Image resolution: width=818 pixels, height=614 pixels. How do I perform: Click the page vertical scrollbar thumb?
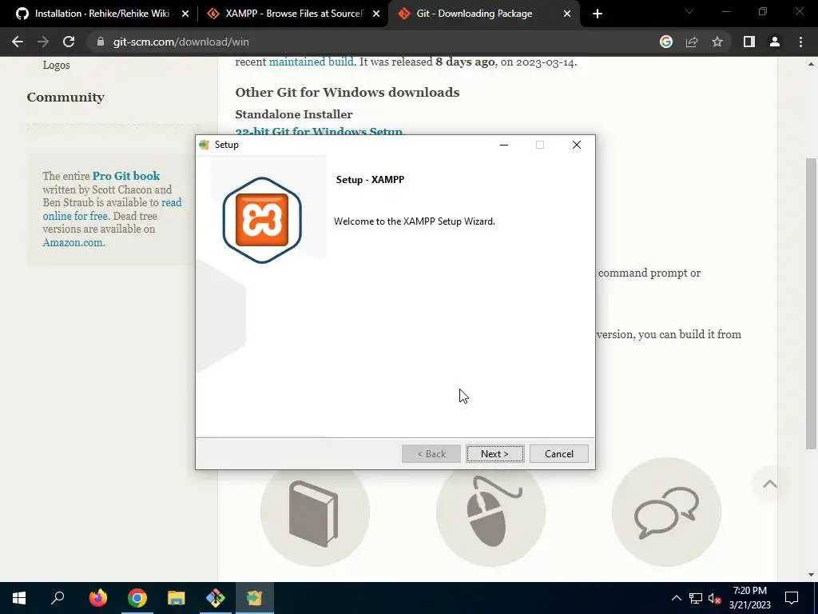tap(811, 303)
